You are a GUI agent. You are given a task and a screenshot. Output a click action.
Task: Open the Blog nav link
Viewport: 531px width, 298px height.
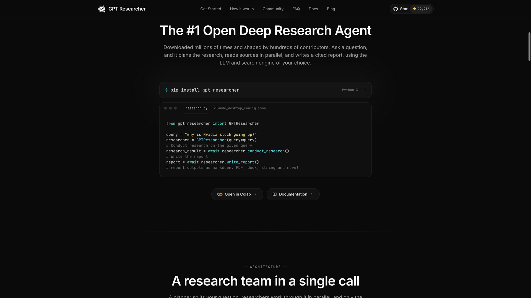331,9
